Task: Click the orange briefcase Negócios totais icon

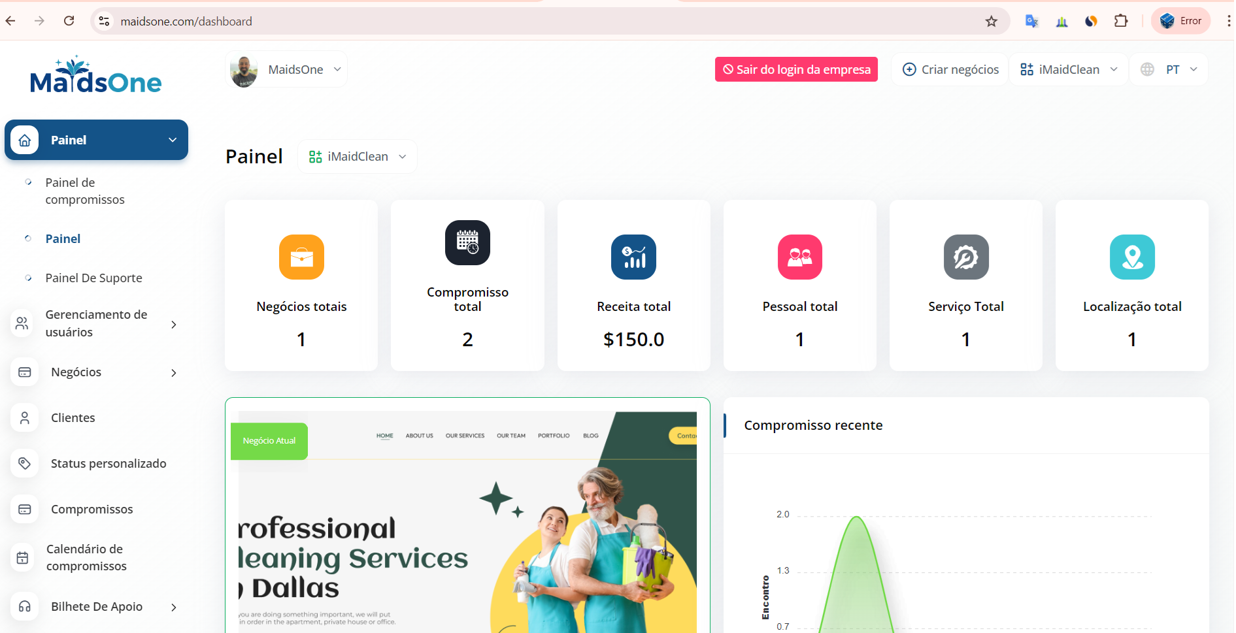Action: [301, 257]
